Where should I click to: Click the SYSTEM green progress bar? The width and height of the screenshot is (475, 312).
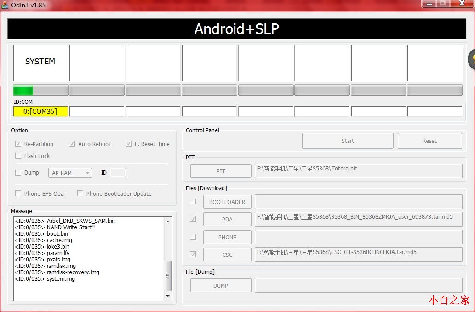pyautogui.click(x=40, y=90)
